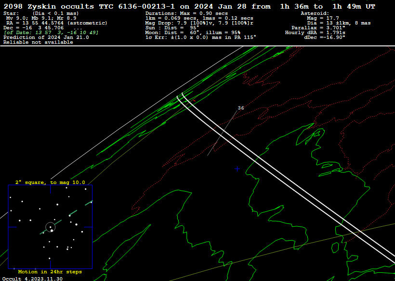This screenshot has width=395, height=281.
Task: Click the 'Asteroid:' heading
Action: tap(315, 13)
